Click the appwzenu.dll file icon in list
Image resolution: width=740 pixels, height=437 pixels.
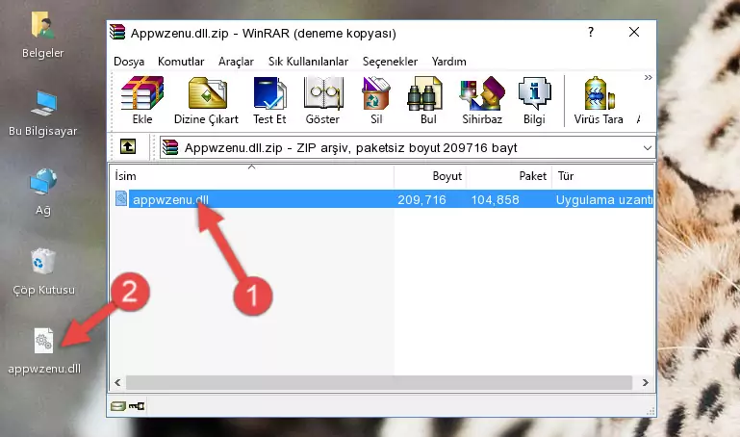click(121, 198)
